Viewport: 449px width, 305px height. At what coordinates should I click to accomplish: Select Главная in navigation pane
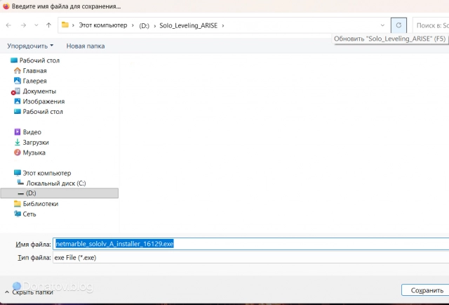tap(34, 70)
